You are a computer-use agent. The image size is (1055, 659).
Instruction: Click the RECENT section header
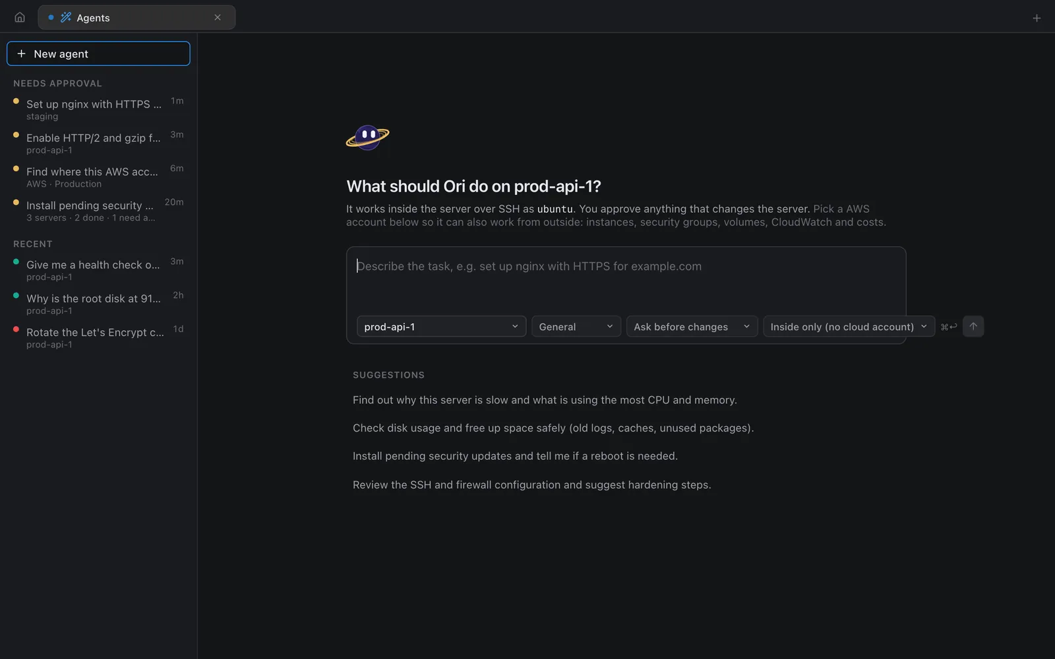(33, 244)
